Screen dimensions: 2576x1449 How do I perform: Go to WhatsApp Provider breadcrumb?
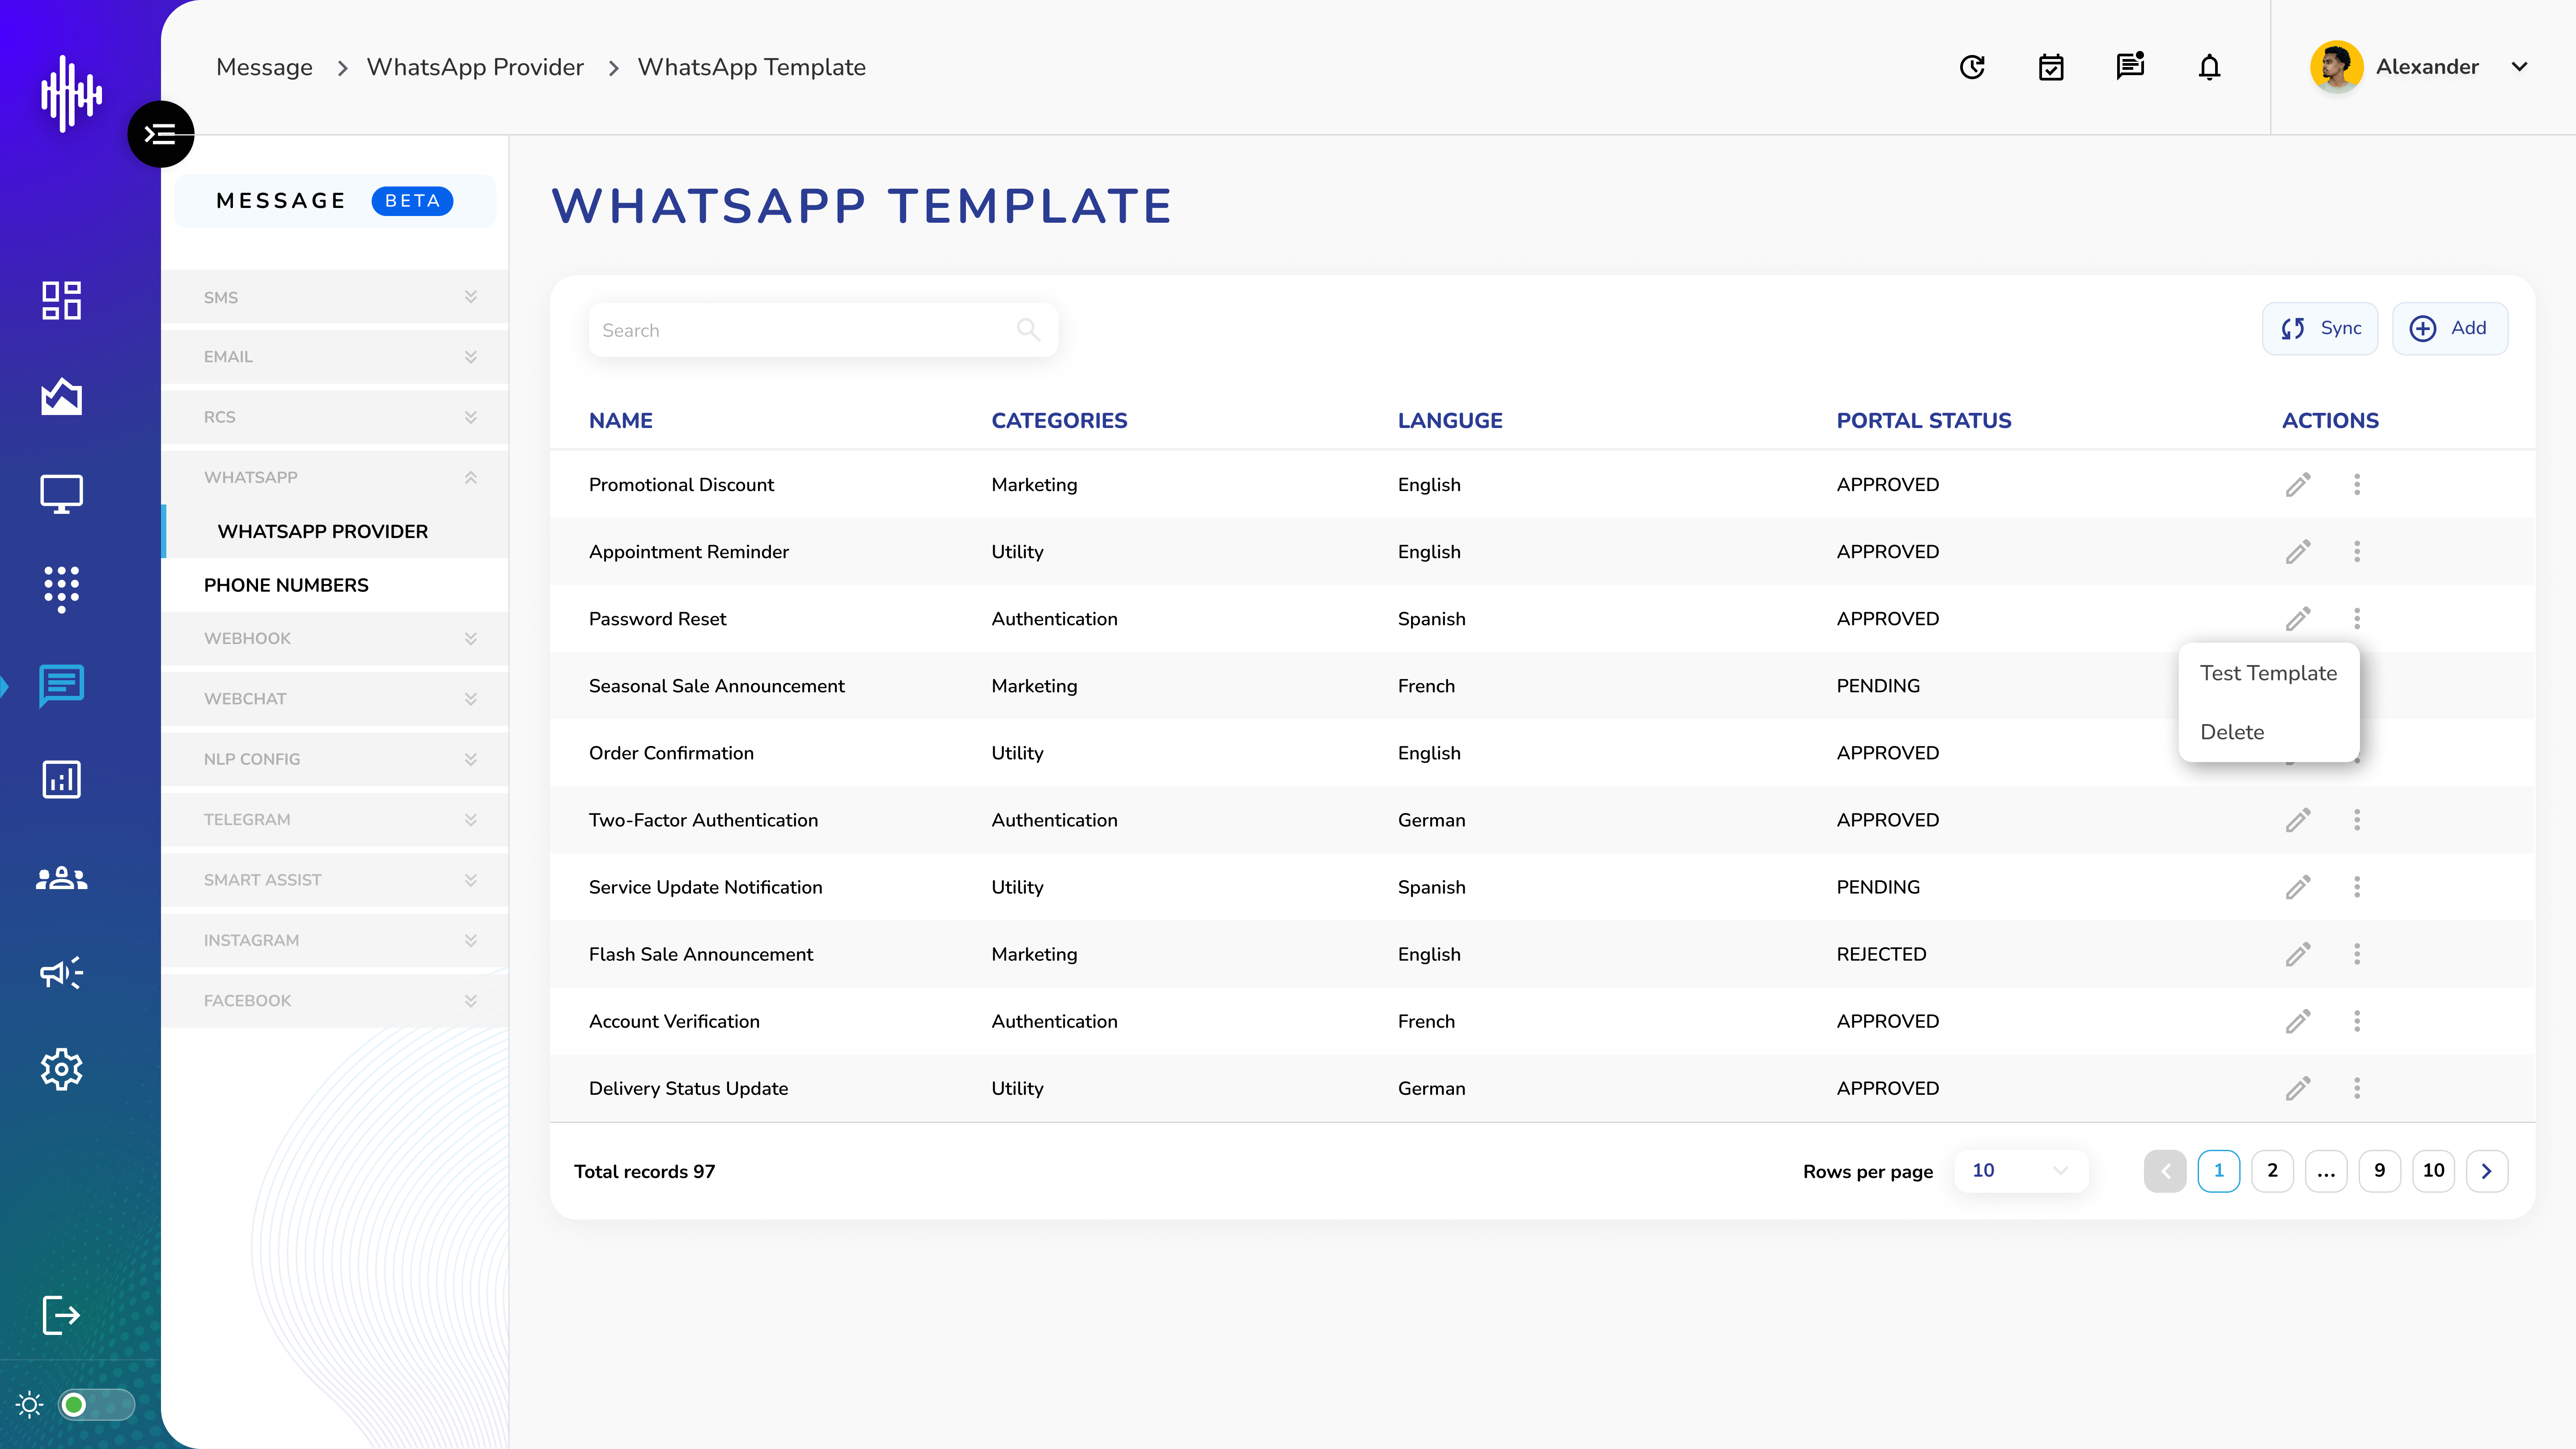475,67
